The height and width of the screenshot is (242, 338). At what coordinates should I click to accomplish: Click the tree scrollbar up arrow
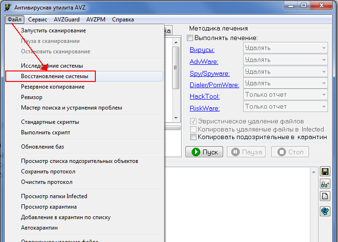pos(176,42)
